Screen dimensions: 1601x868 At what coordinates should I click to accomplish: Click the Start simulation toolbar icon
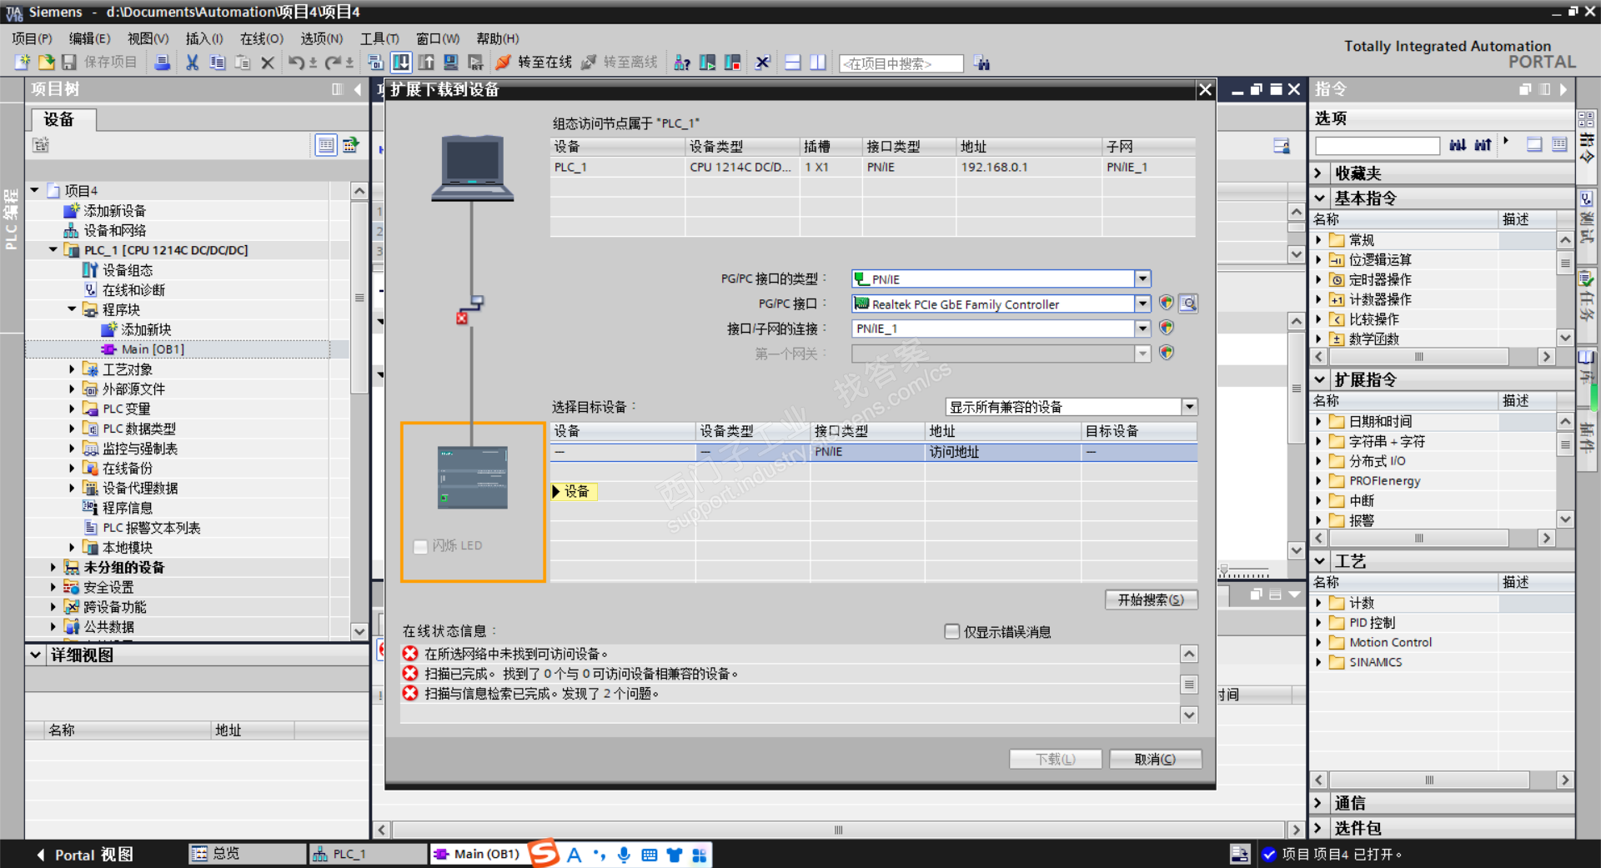(x=451, y=63)
